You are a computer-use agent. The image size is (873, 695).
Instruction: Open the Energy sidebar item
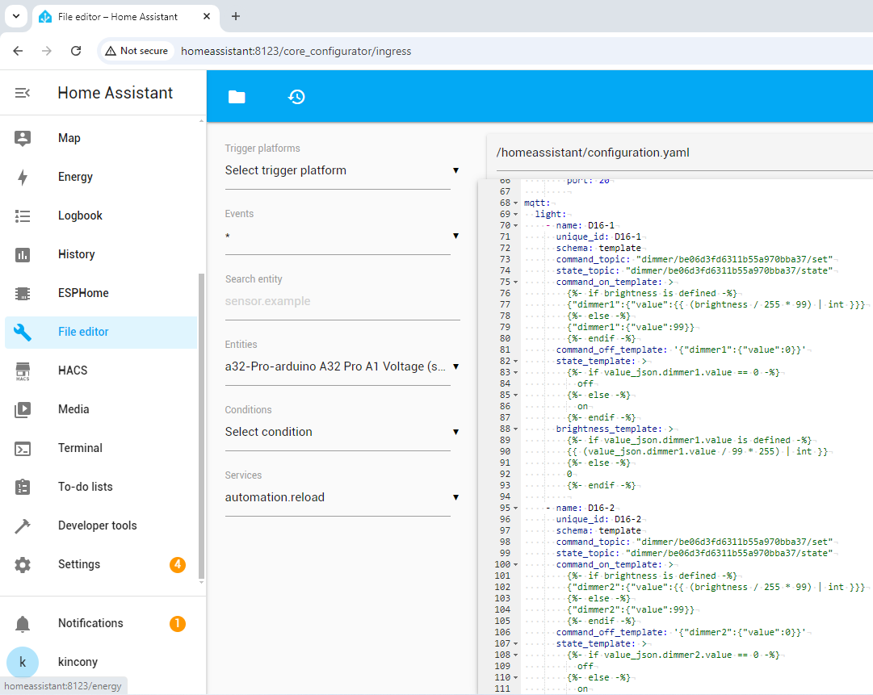[x=75, y=177]
